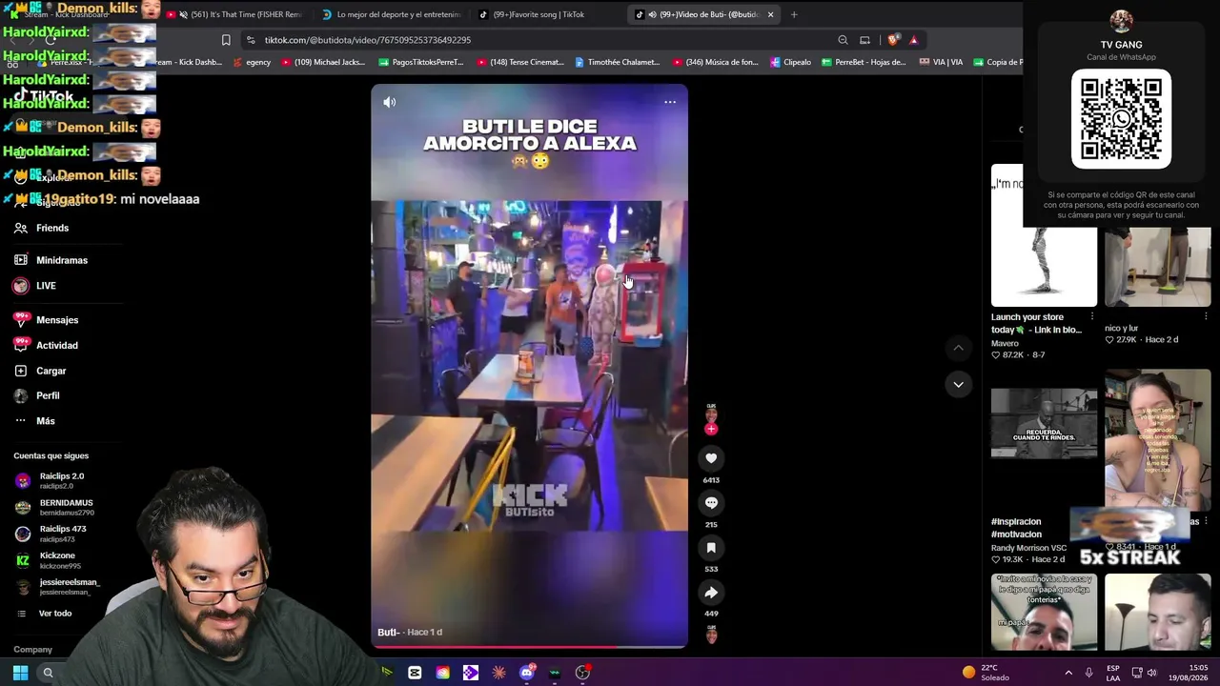
Task: Open options for the Launch your store video
Action: point(1092,316)
